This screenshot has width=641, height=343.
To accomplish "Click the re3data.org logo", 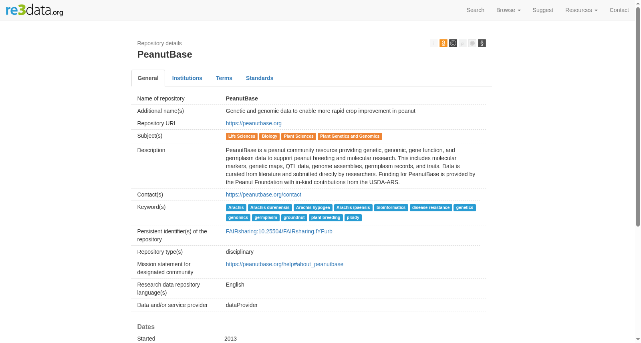I will [x=34, y=10].
